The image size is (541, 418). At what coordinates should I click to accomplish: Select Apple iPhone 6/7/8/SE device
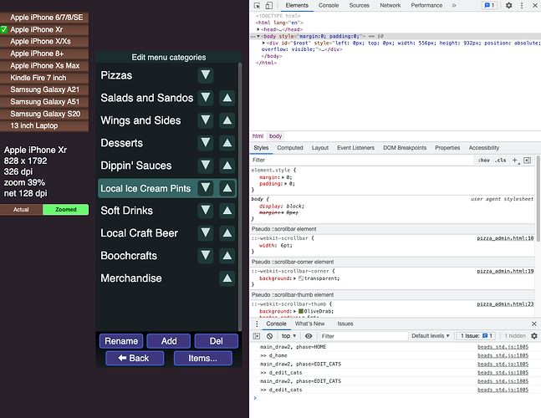click(44, 18)
